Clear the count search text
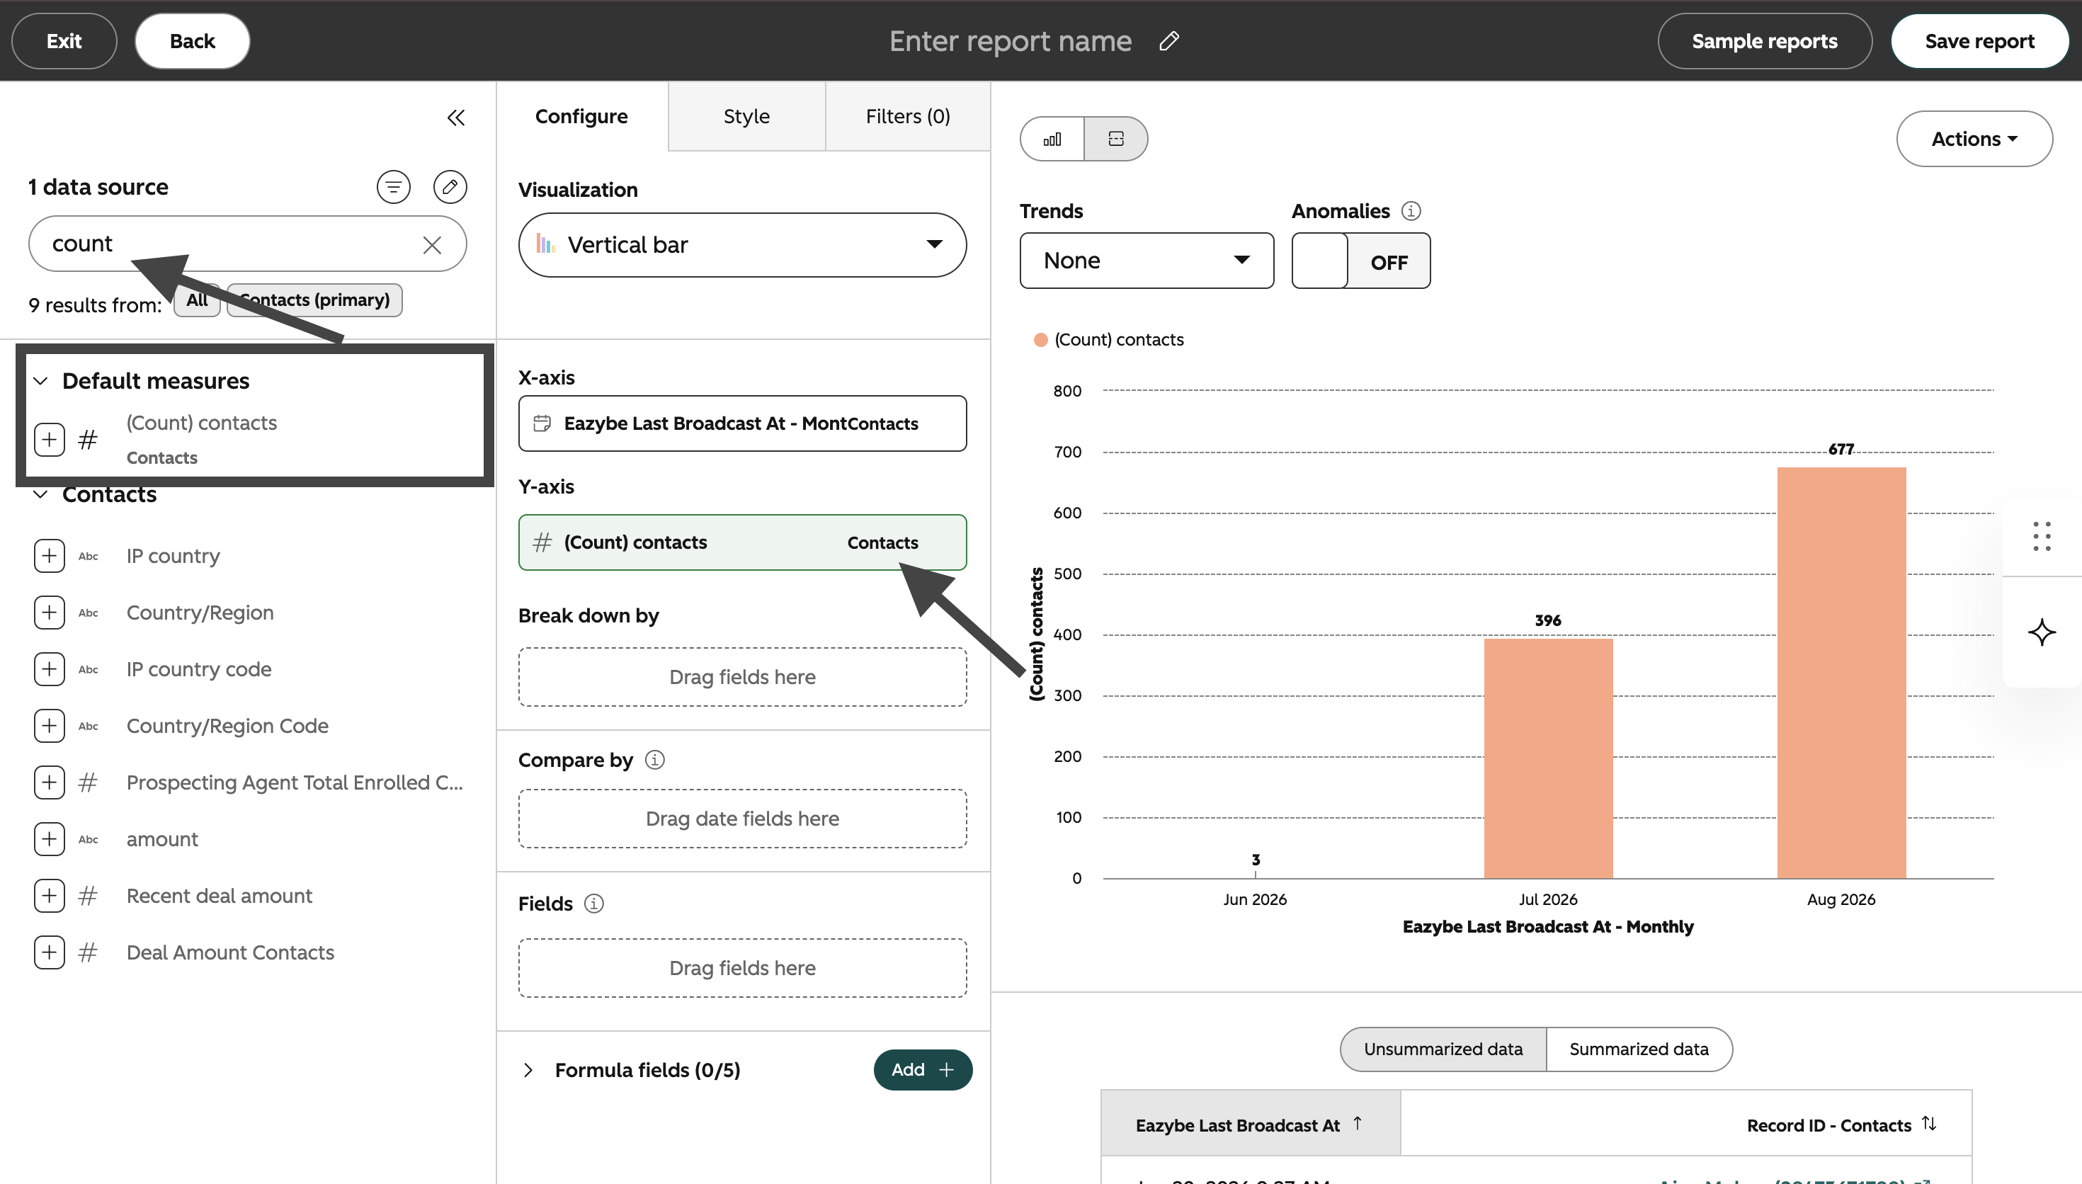The width and height of the screenshot is (2082, 1184). pyautogui.click(x=432, y=245)
